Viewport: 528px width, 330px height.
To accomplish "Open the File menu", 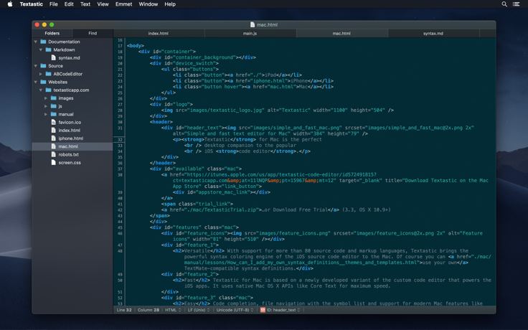I will 54,4.
